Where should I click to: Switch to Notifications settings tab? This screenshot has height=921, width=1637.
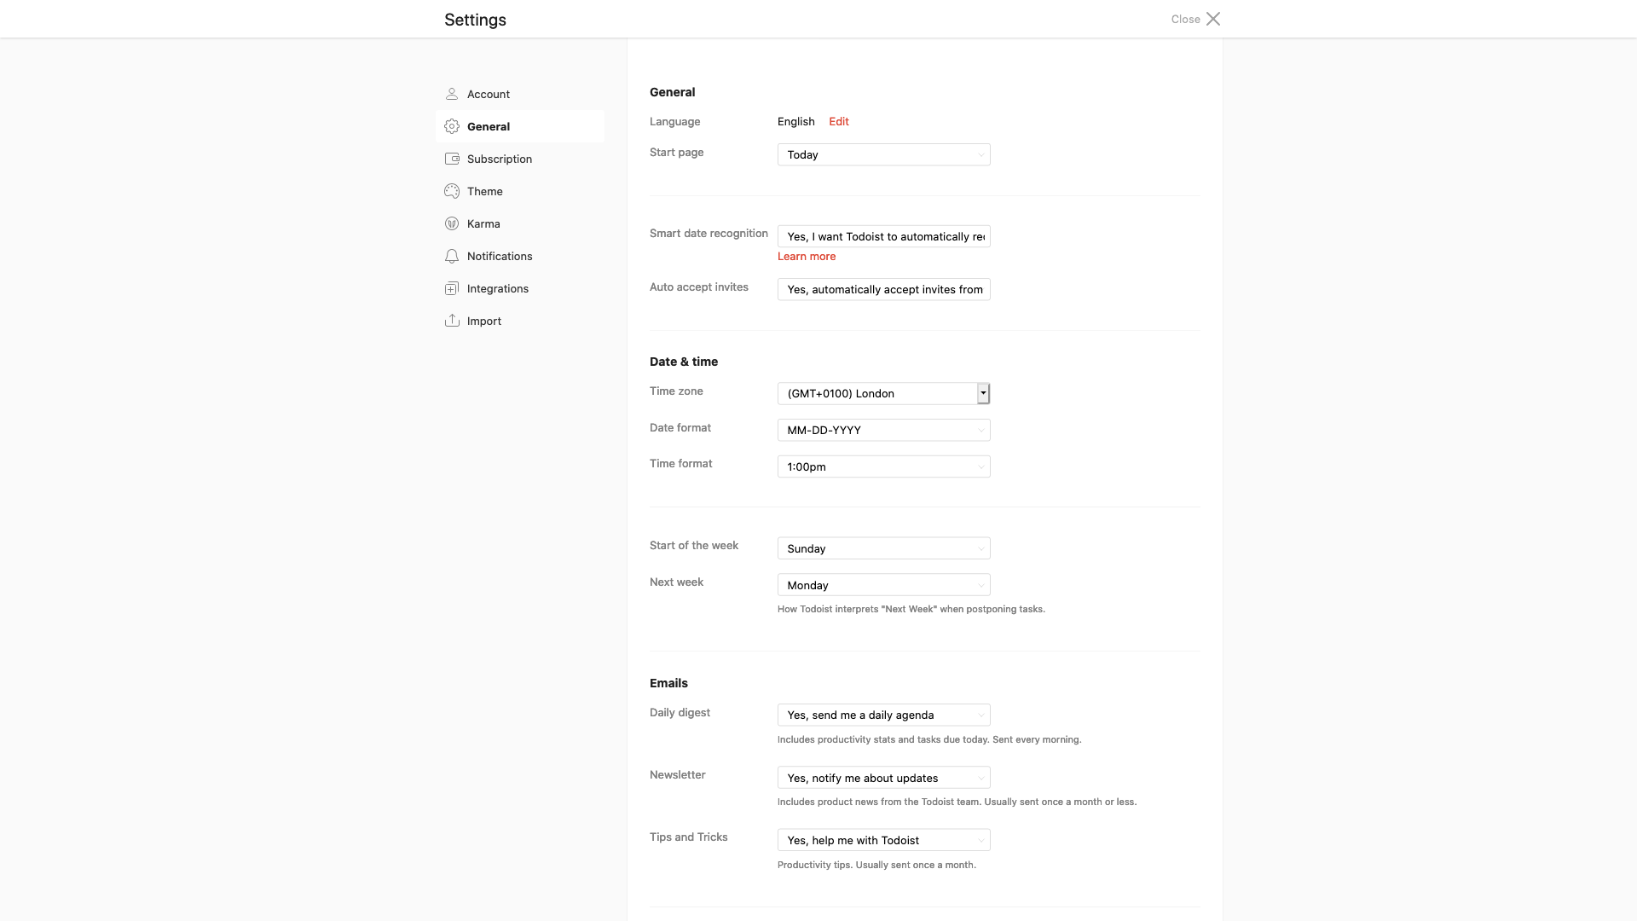click(x=500, y=256)
